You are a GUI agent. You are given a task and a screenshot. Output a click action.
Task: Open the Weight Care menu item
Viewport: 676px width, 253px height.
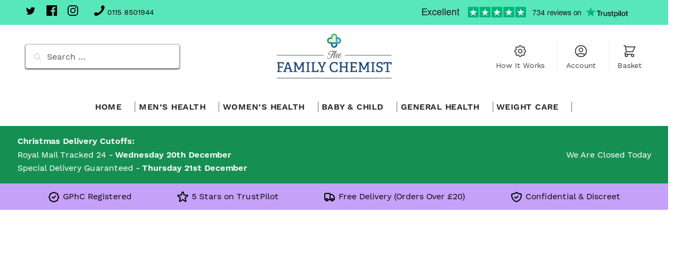coord(527,107)
